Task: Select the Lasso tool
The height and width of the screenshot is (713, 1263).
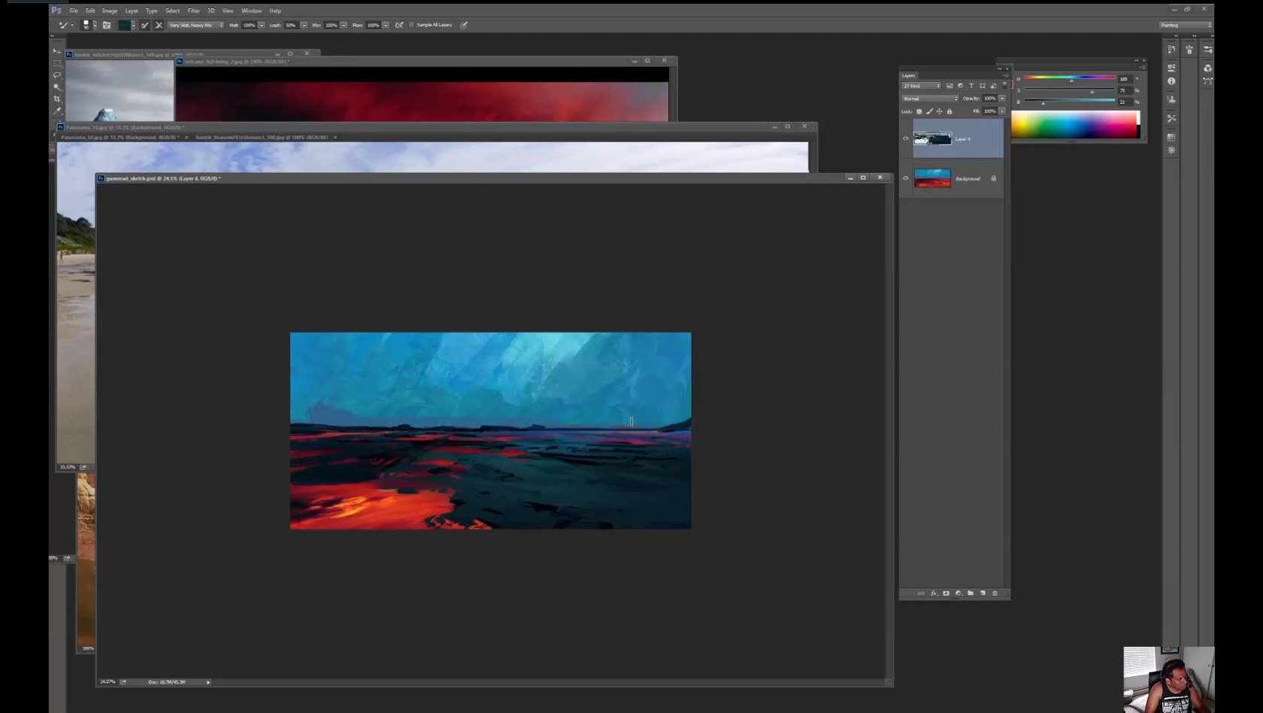Action: coord(57,75)
